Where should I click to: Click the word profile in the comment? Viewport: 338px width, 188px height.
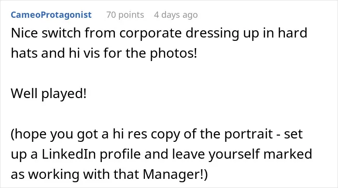click(x=120, y=154)
